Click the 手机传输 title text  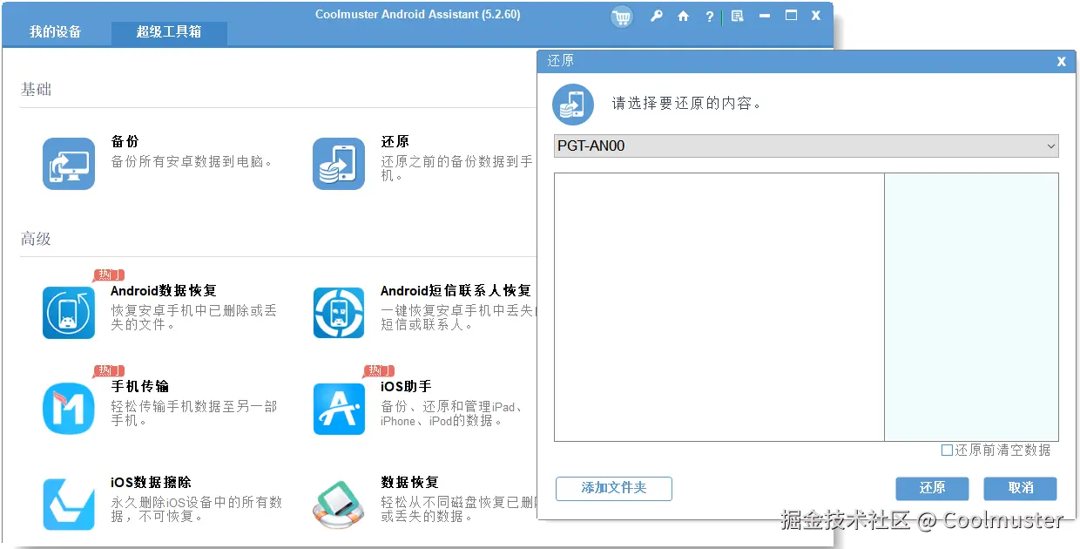(x=139, y=386)
